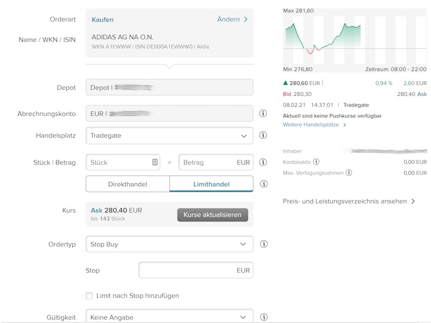Click the Ask 280,40 EUR quote

(116, 210)
